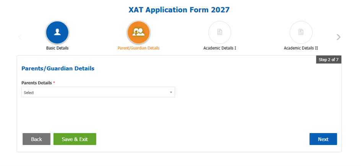Go to previous steps with left chevron
Image resolution: width=361 pixels, height=166 pixels.
pyautogui.click(x=20, y=37)
